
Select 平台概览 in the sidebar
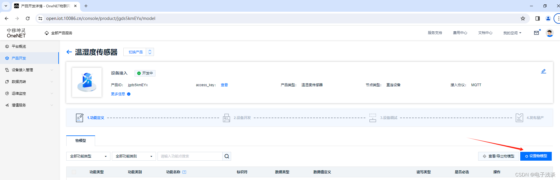point(29,46)
